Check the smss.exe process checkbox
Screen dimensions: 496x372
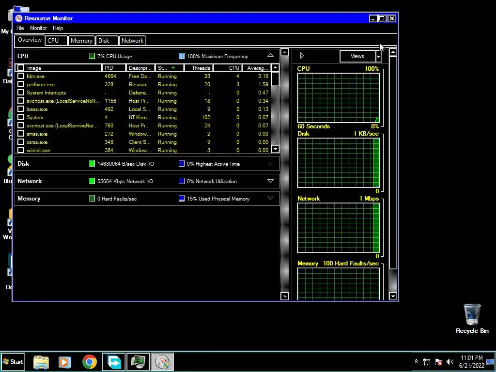[20, 134]
